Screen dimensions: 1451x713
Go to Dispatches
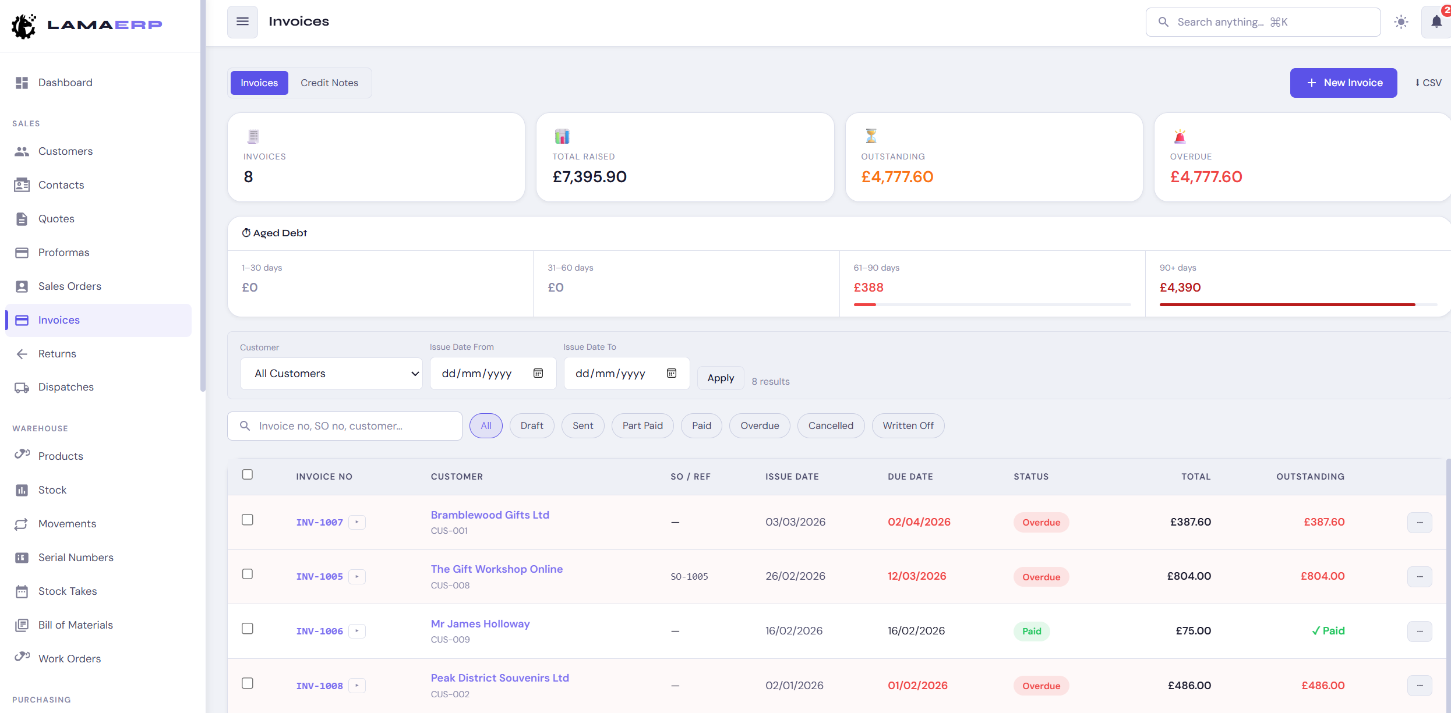(98, 387)
